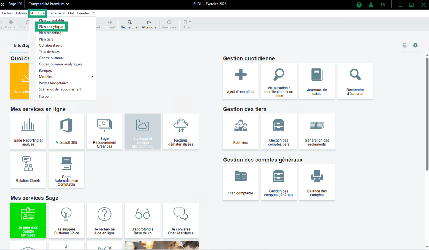The image size is (429, 250).
Task: Open the Fenêtre menu
Action: click(83, 13)
